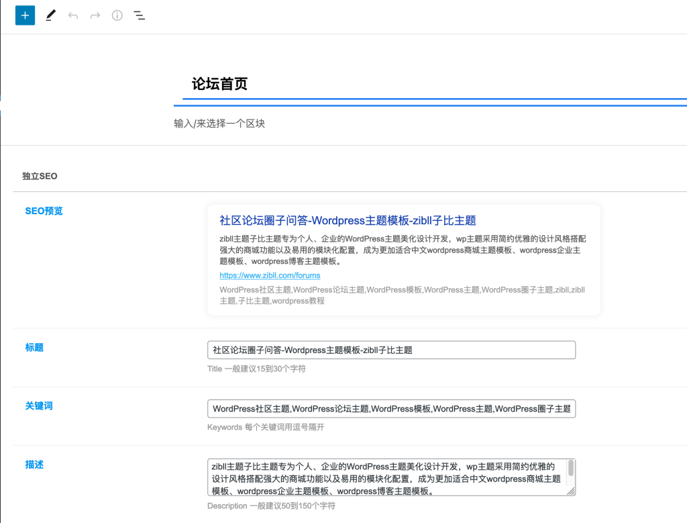Click the blue SEO预览 label
The image size is (687, 523).
pos(44,210)
